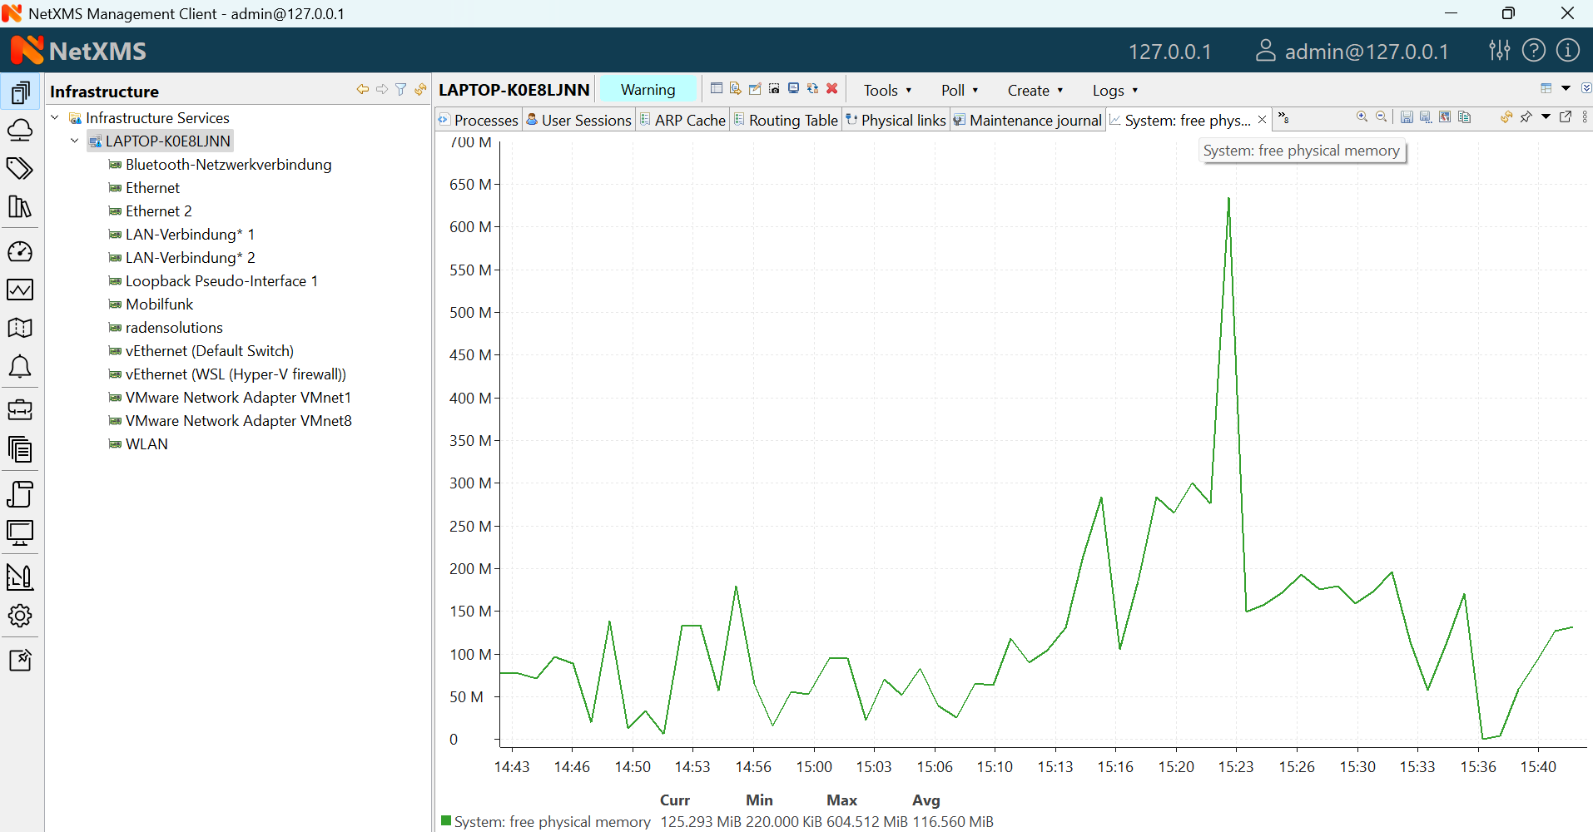Click the red X delete object icon
This screenshot has height=832, width=1593.
pyautogui.click(x=831, y=89)
